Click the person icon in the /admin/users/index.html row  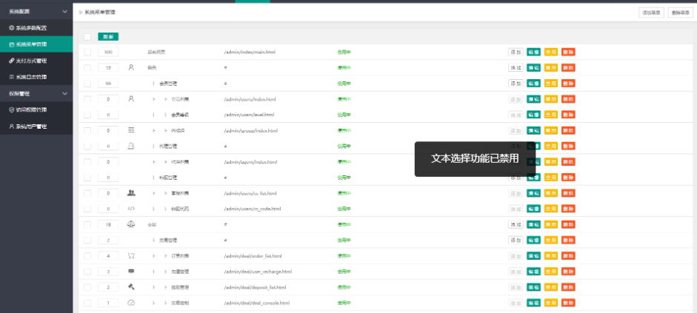[131, 99]
